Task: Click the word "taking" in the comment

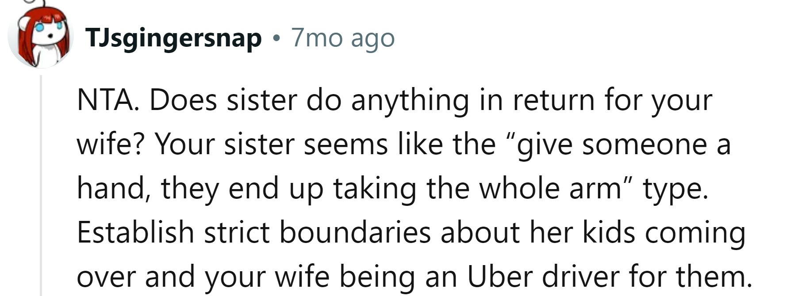Action: click(x=374, y=189)
